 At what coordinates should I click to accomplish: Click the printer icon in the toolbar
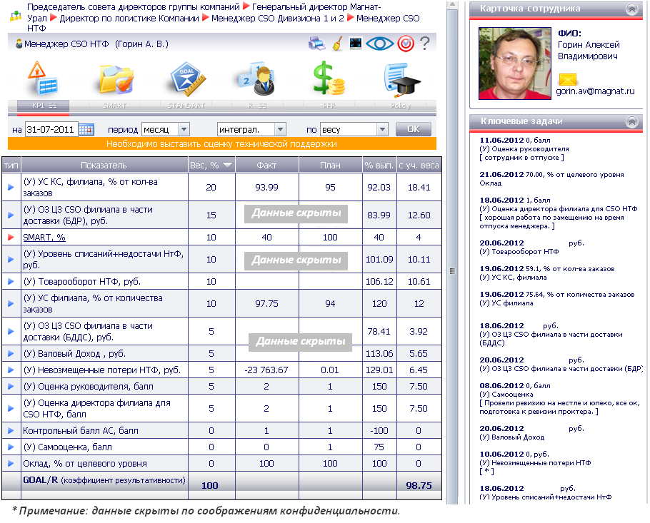click(316, 44)
